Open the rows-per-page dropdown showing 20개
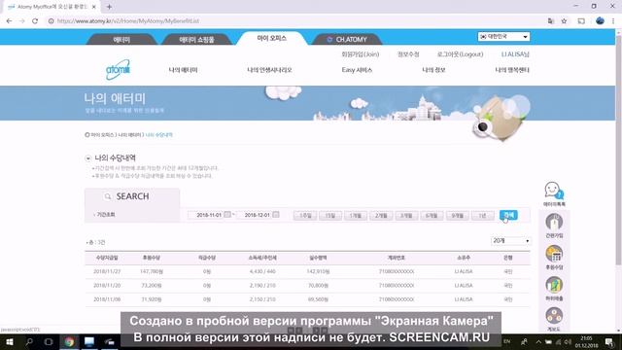This screenshot has width=622, height=350. tap(510, 241)
